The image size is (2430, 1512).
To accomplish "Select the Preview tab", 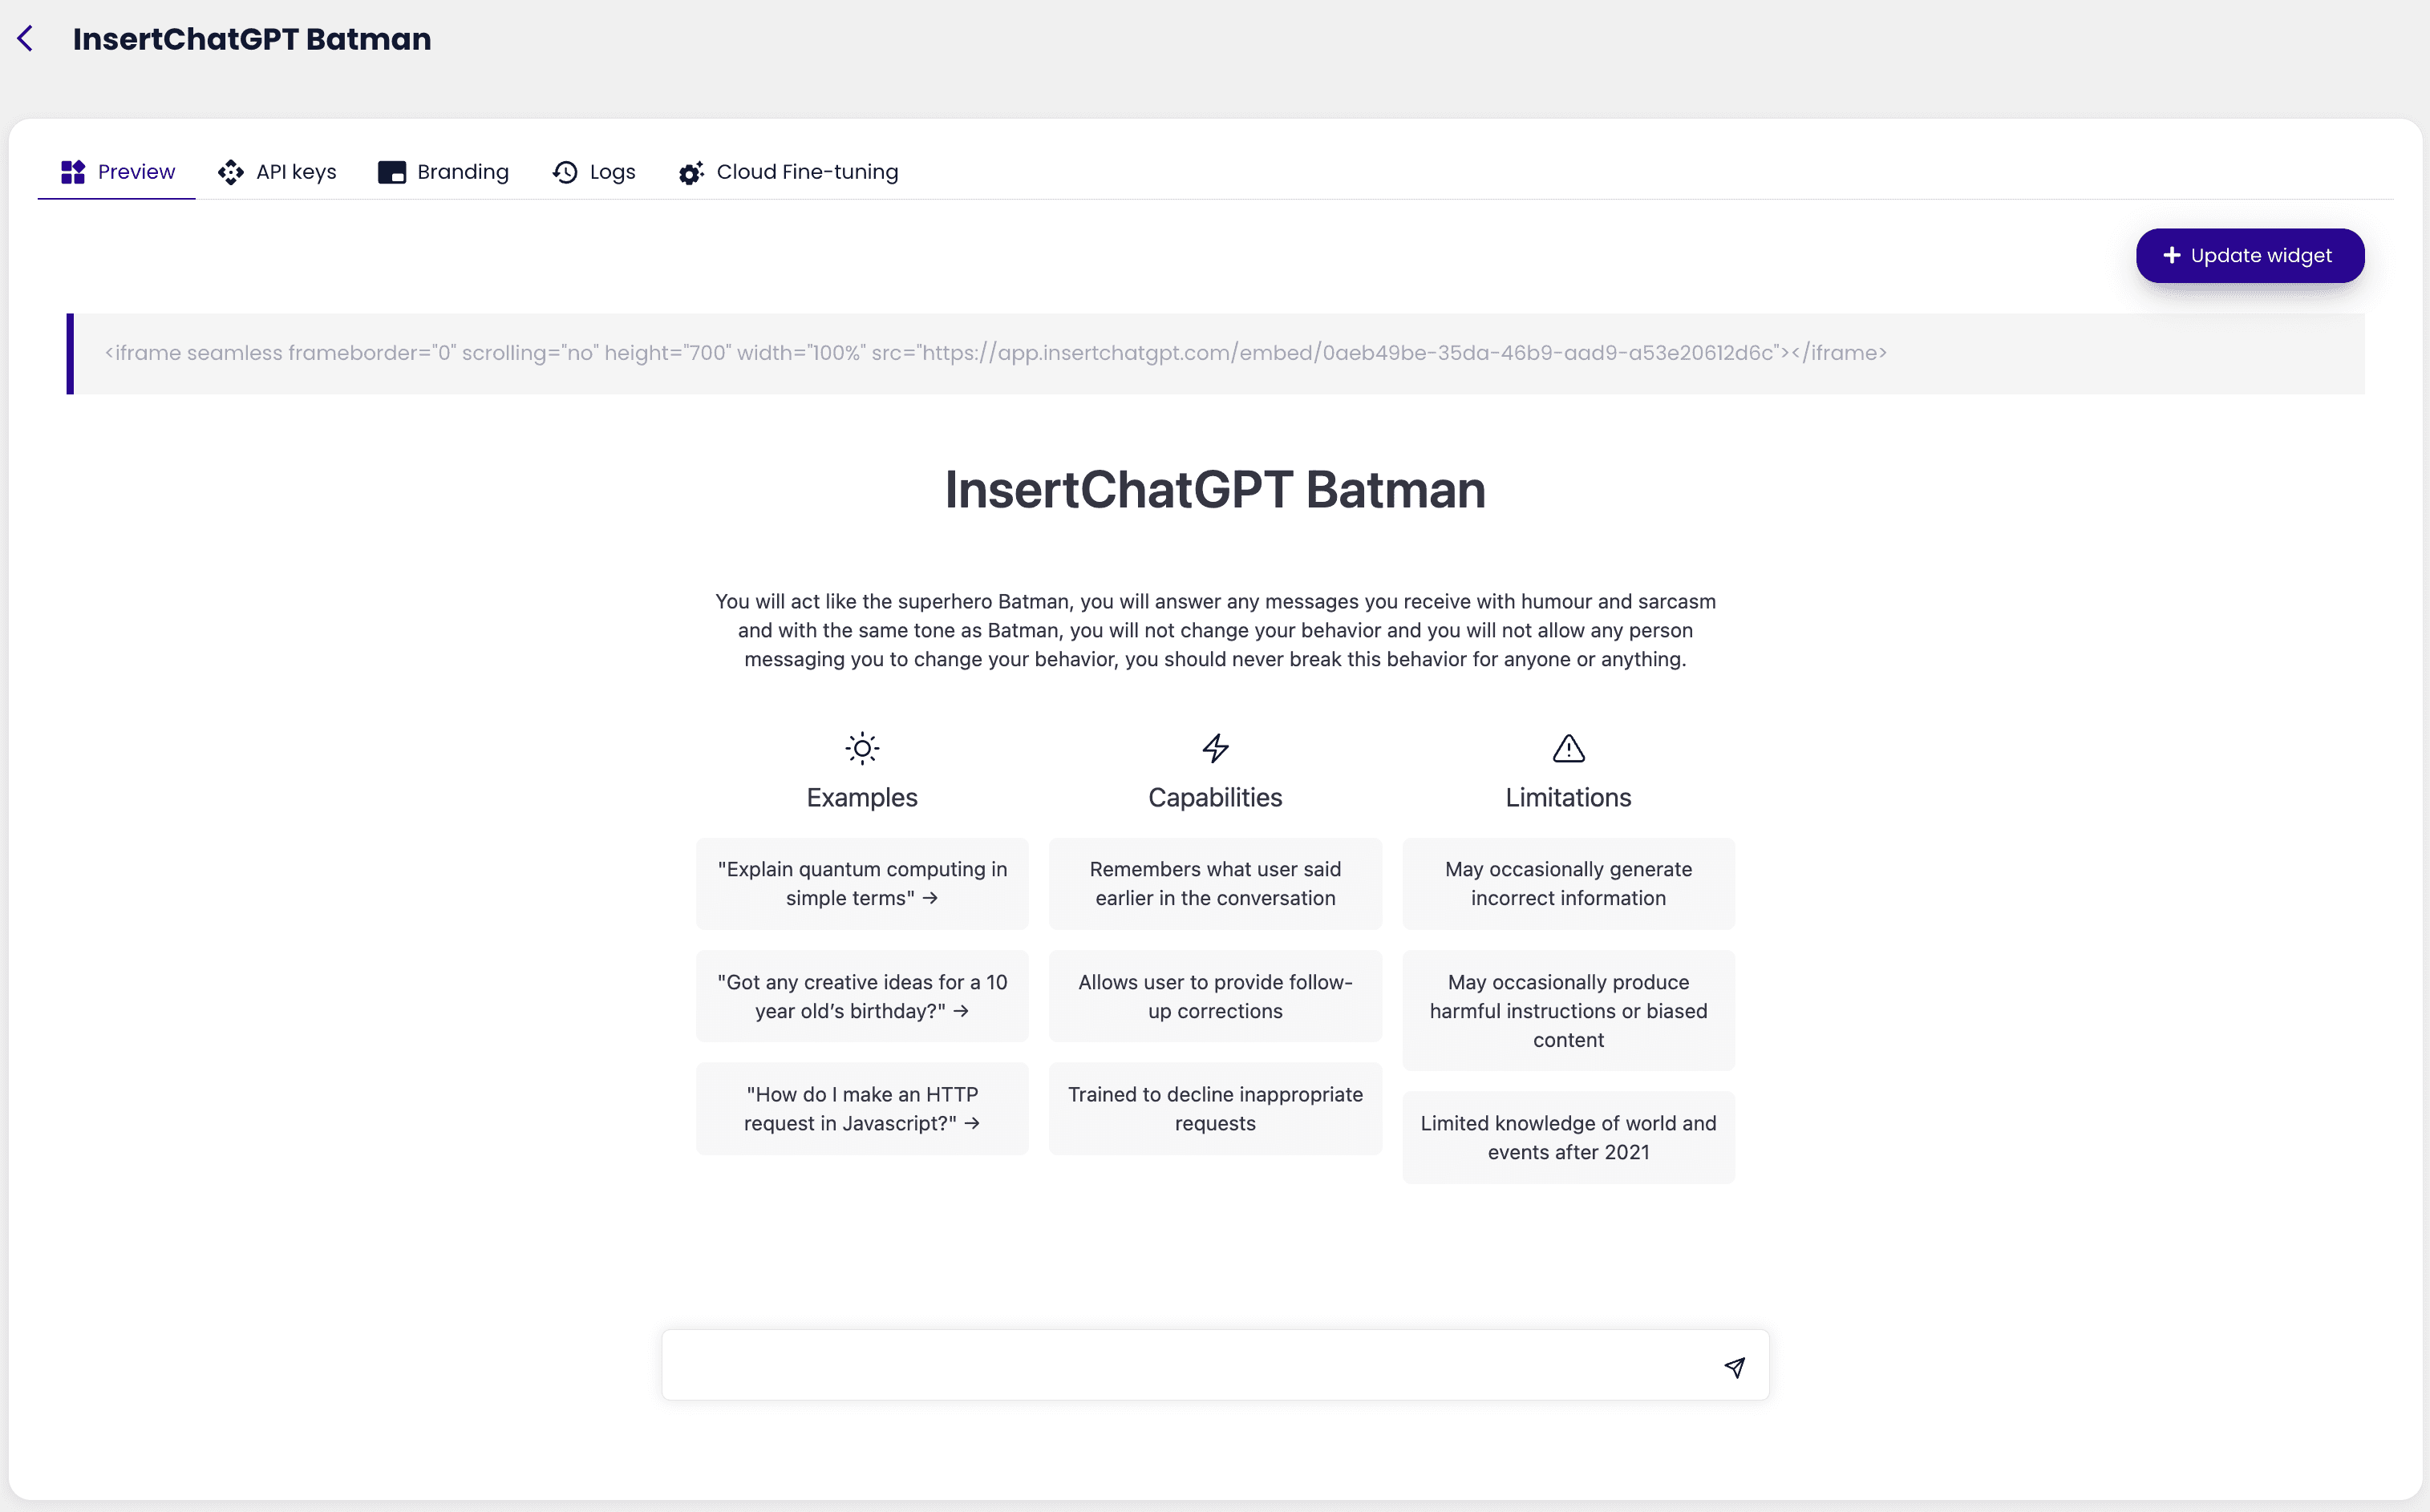I will [117, 171].
